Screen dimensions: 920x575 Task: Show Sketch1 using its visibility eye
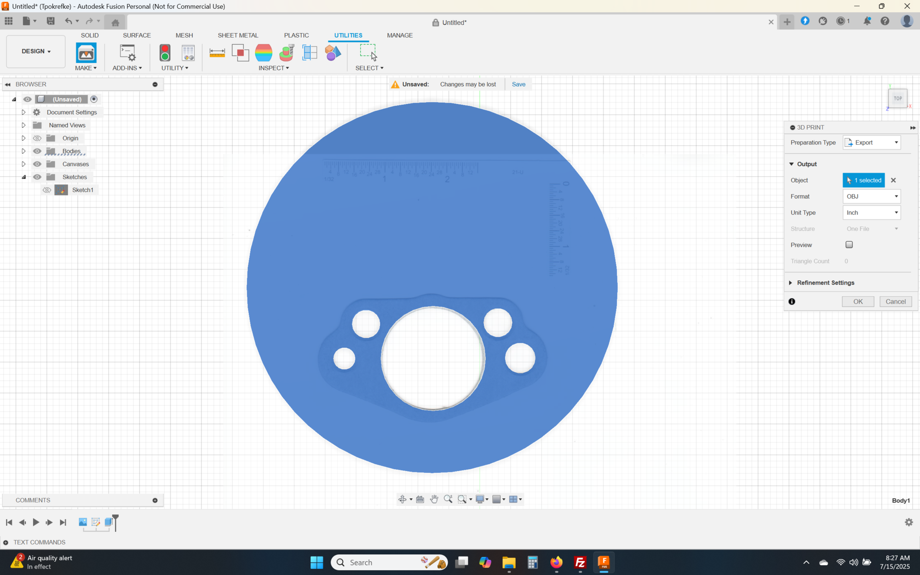47,190
